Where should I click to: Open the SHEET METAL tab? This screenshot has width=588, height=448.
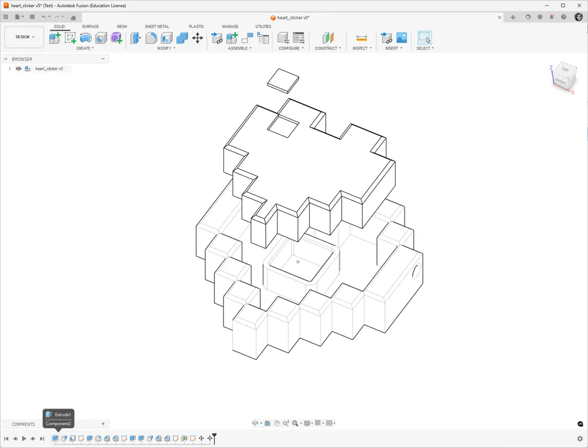point(157,26)
